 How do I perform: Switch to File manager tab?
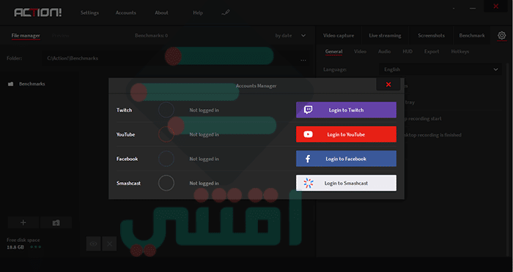26,36
